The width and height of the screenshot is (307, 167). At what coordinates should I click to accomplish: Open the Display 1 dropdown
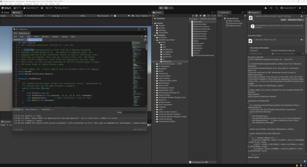click(20, 16)
